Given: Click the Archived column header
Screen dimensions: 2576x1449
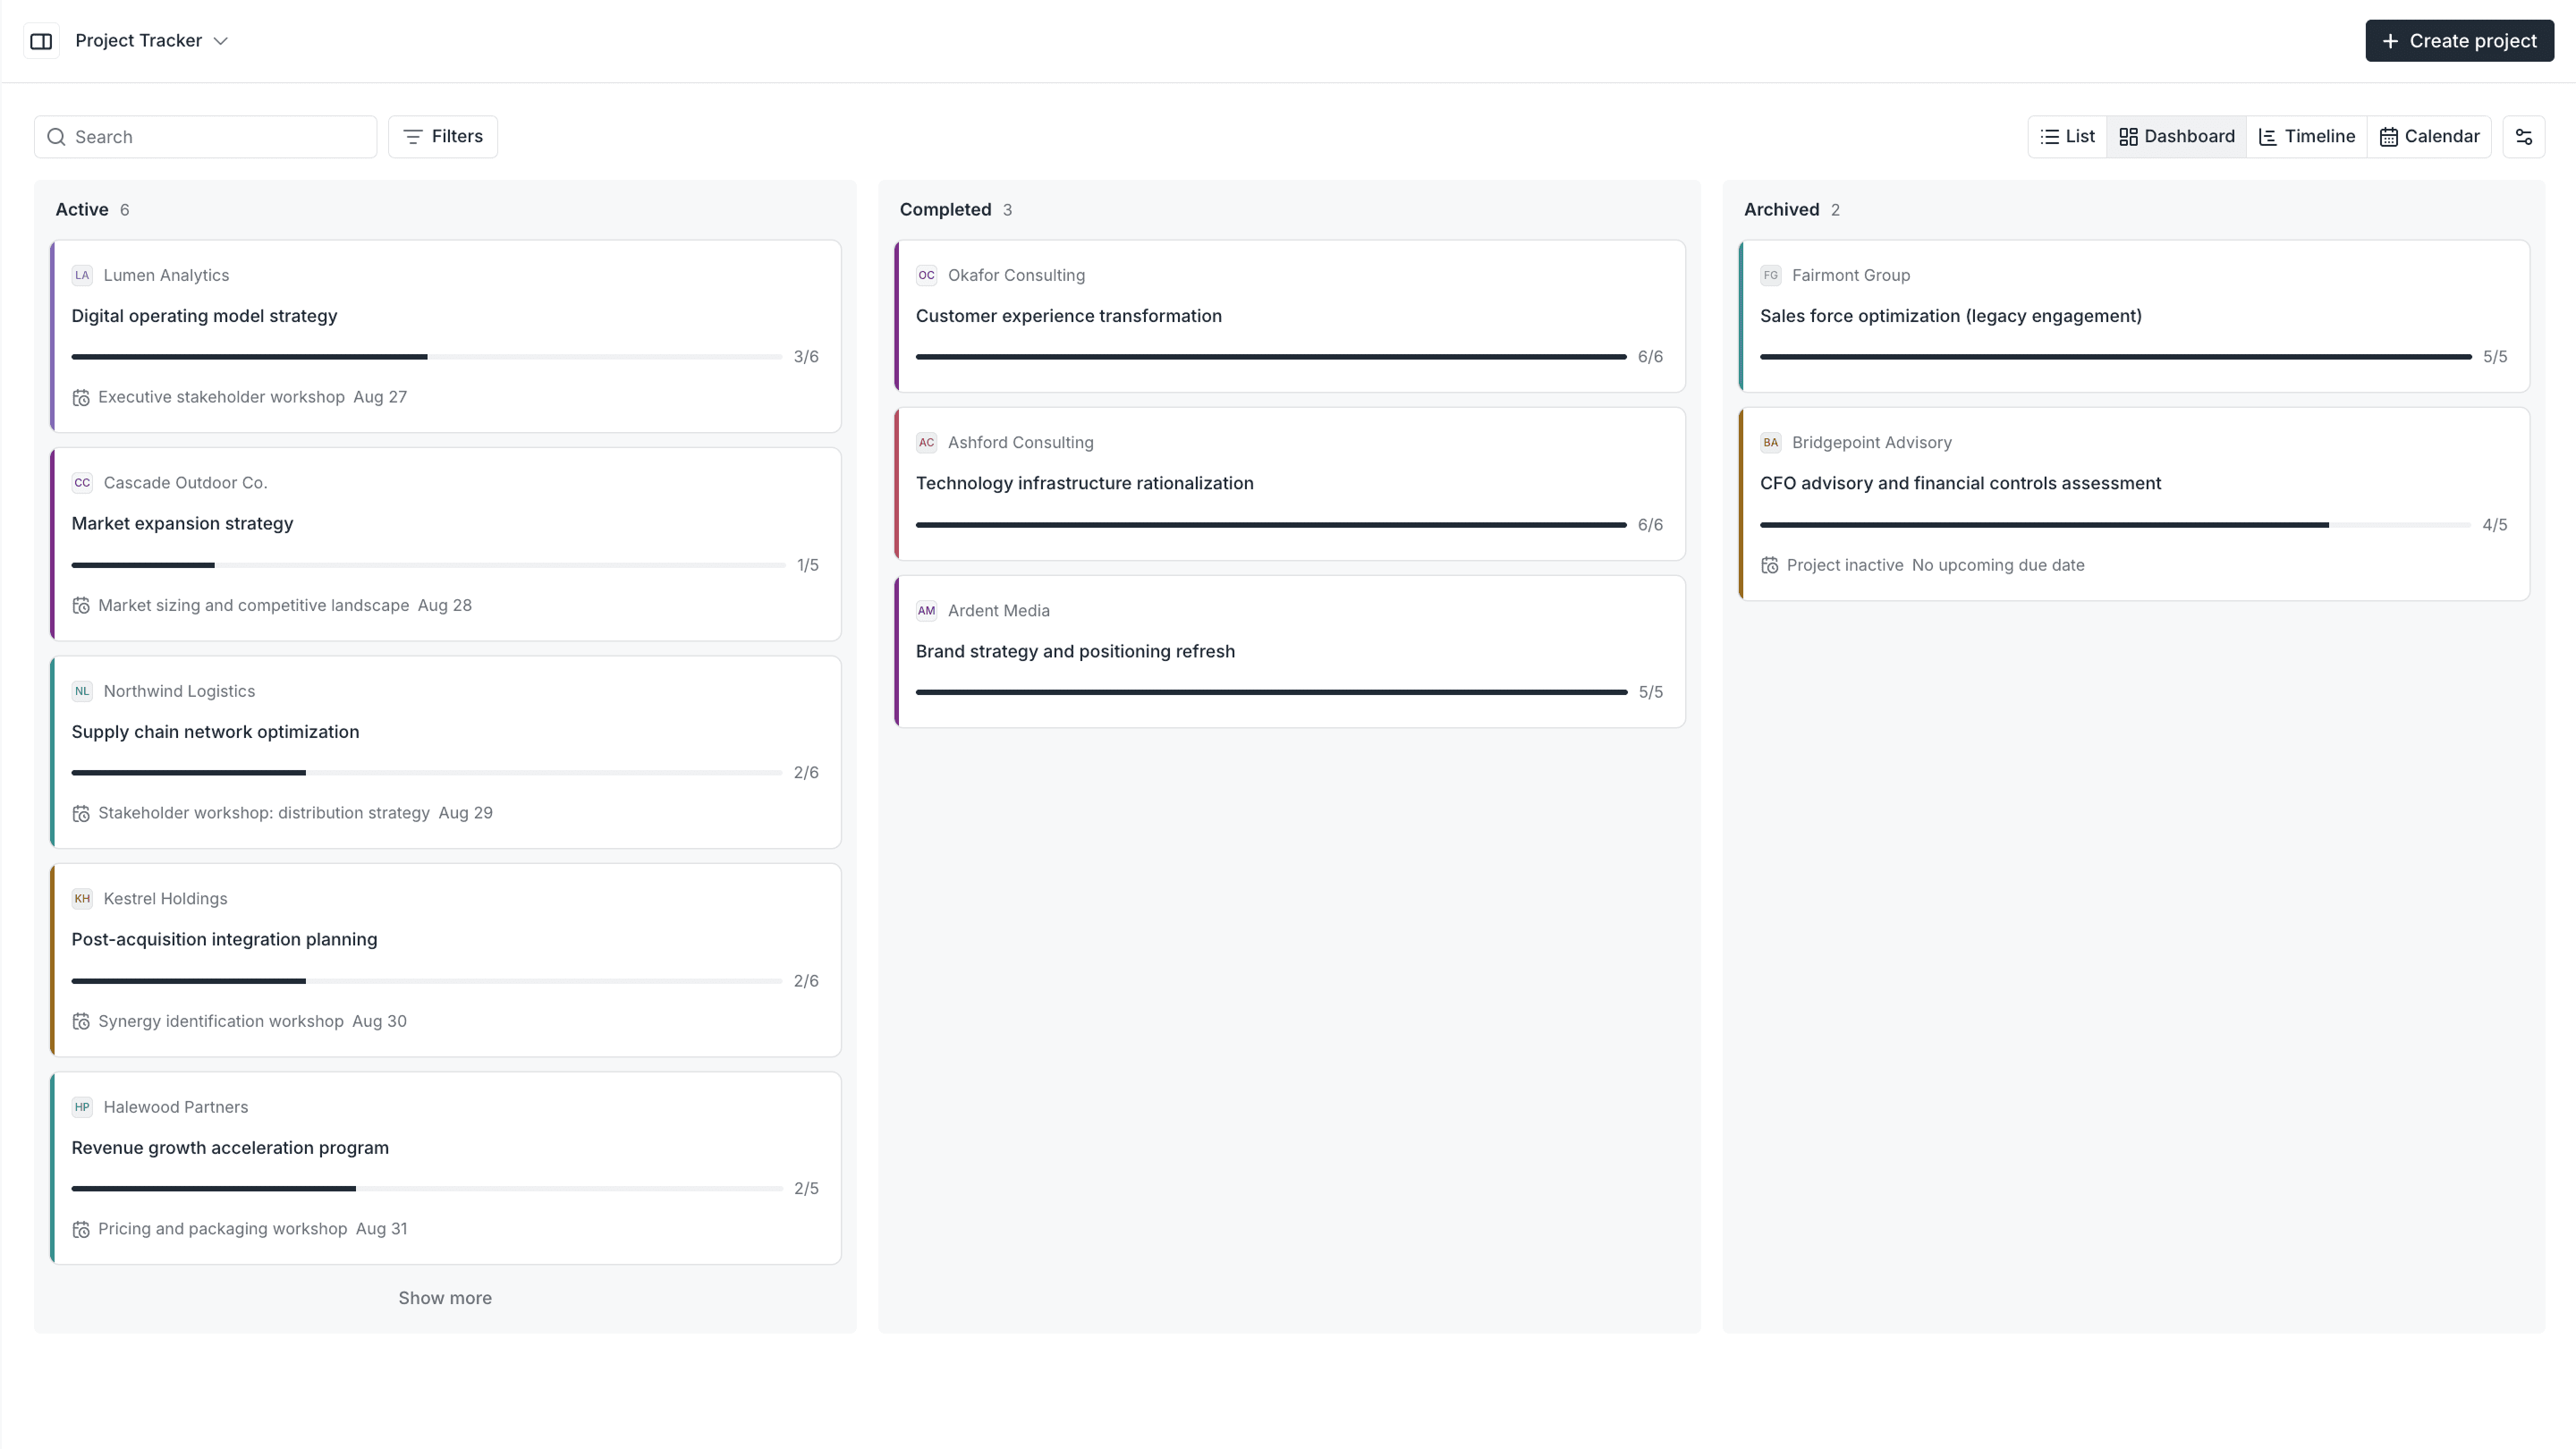Looking at the screenshot, I should (x=1781, y=210).
